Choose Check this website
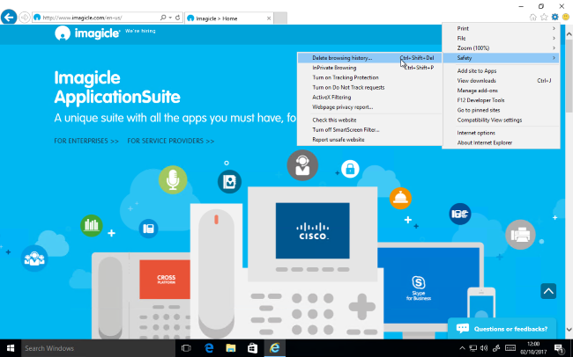 (369, 120)
